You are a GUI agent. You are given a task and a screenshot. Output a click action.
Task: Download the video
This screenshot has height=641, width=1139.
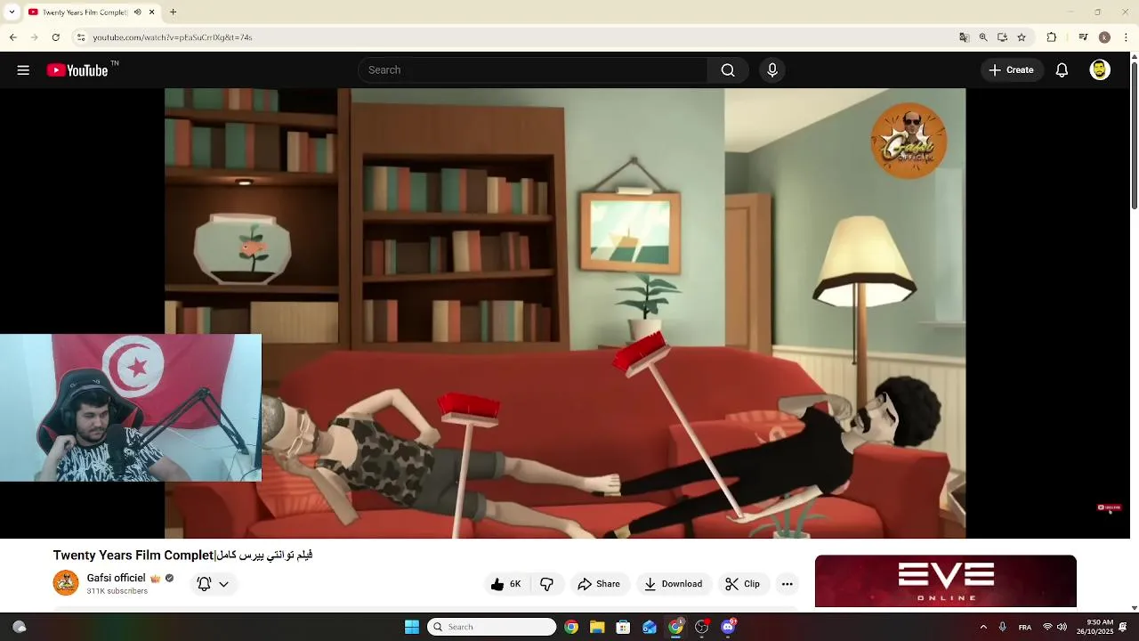click(673, 584)
